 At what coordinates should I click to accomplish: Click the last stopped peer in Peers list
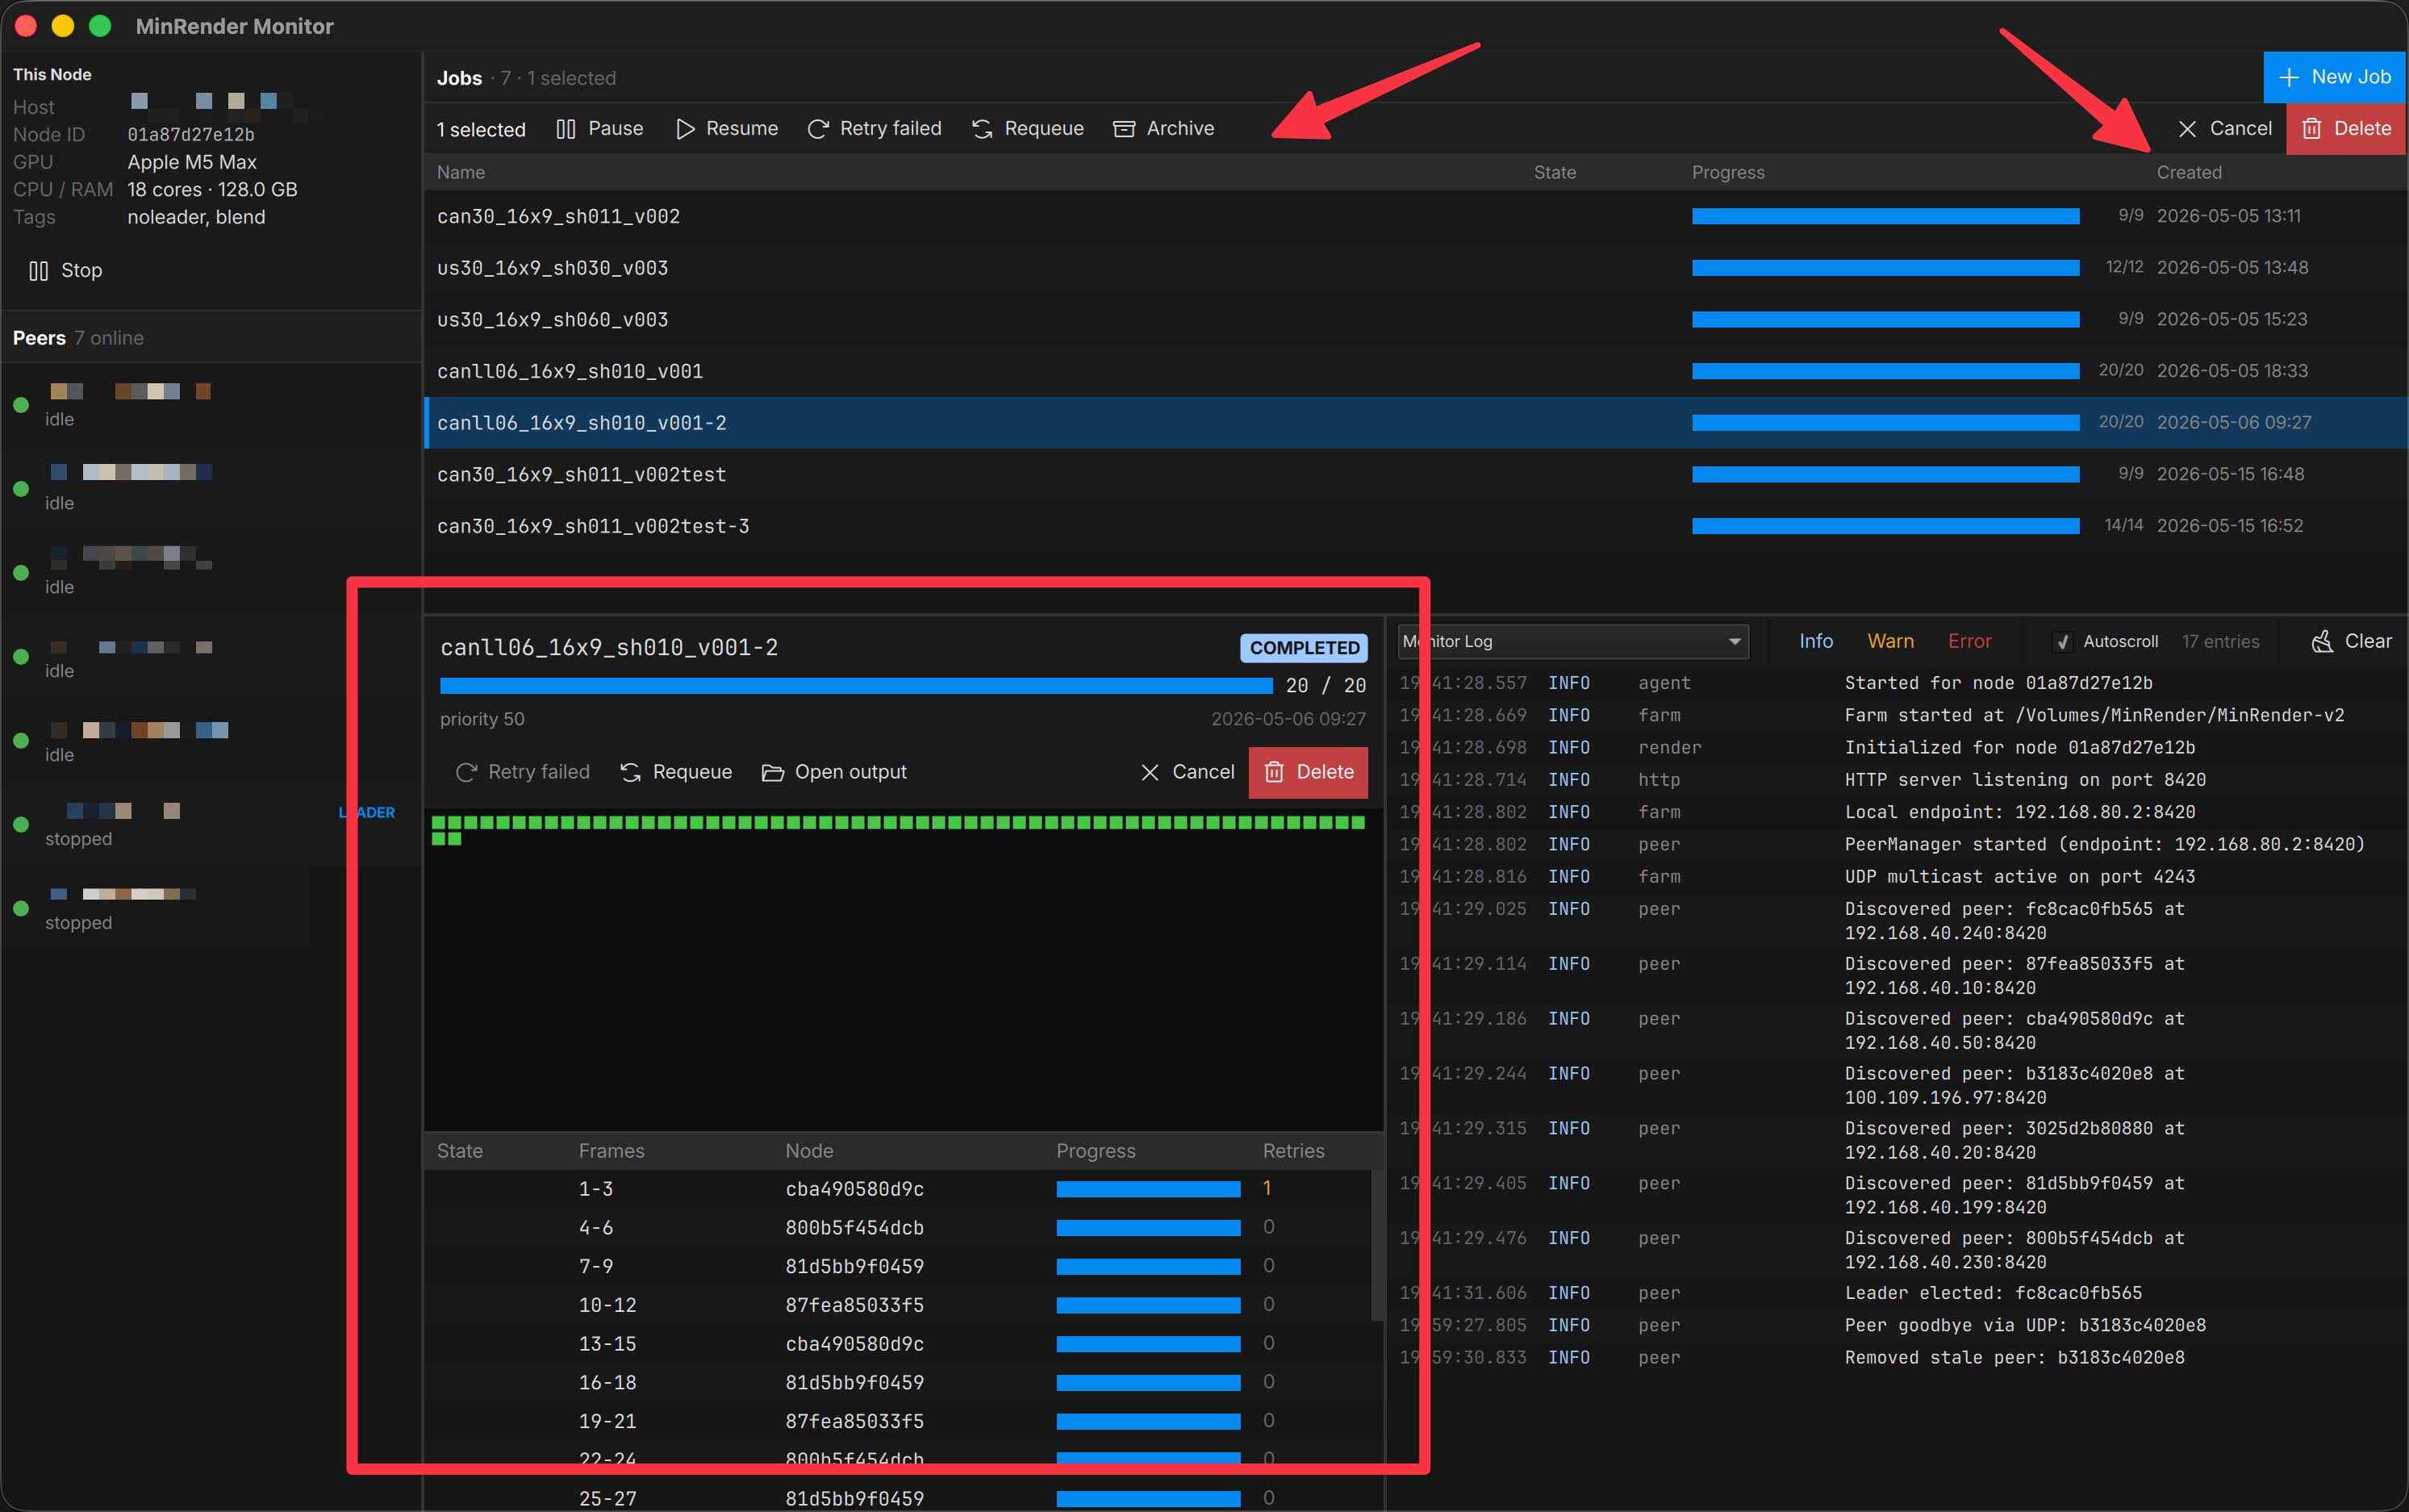(x=211, y=908)
